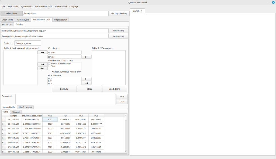
Task: Open the Language menu
Action: [x=74, y=6]
